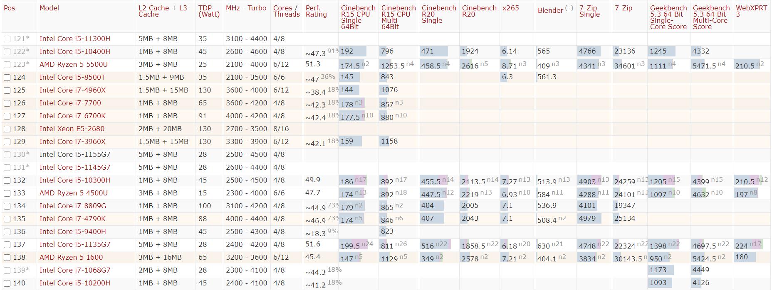Image resolution: width=772 pixels, height=290 pixels.
Task: Click Cinebench R15 Multi value 1158
Action: tap(390, 141)
